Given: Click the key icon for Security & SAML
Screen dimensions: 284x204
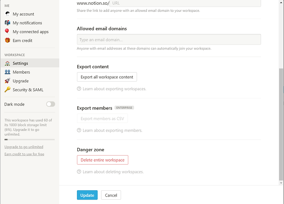Looking at the screenshot, I should [7, 89].
